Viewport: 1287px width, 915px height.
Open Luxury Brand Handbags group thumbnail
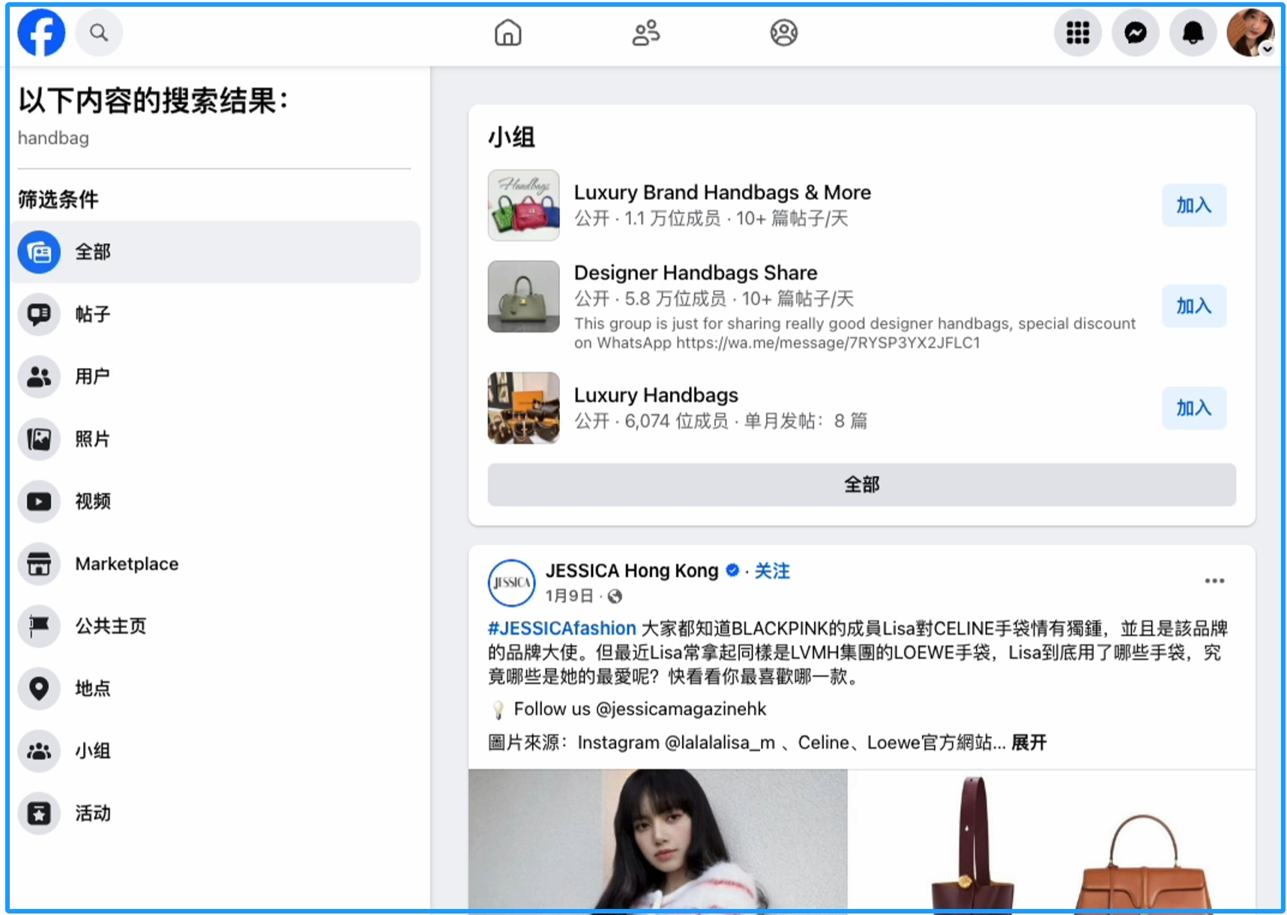click(524, 205)
